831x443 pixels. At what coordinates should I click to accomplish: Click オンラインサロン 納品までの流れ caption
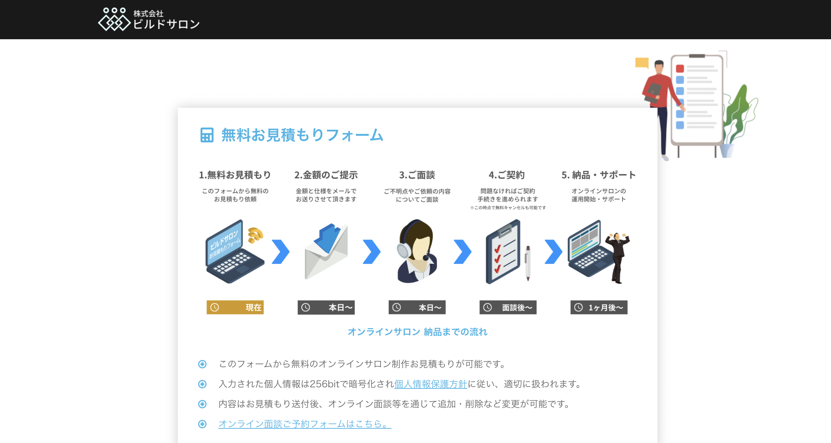pos(418,332)
